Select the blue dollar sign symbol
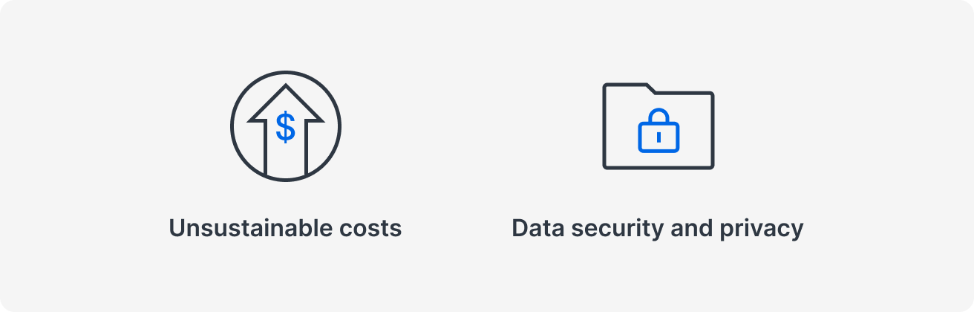Screen dimensions: 974x312 tap(285, 127)
